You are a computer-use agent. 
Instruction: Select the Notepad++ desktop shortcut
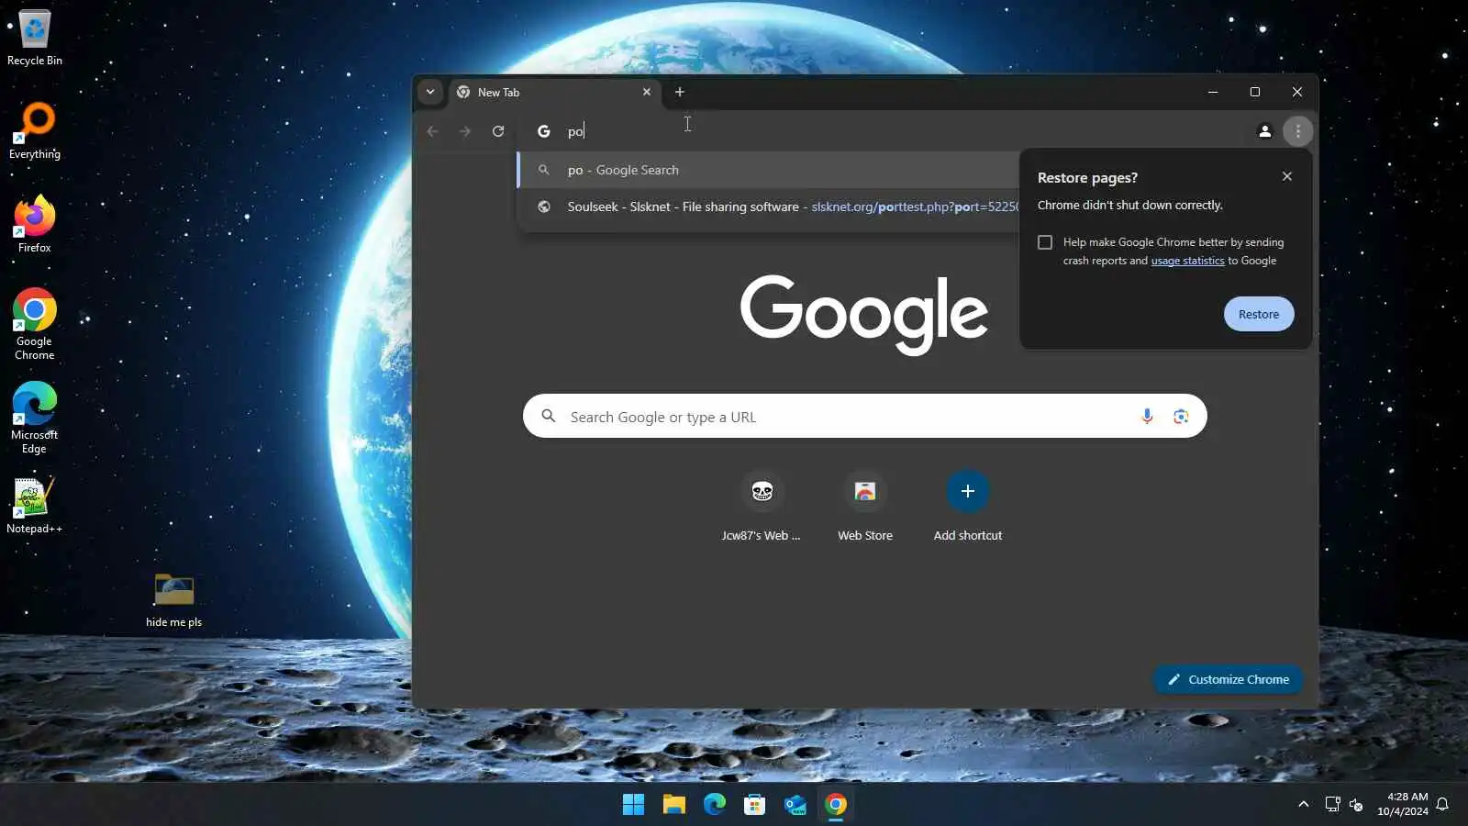[x=35, y=506]
